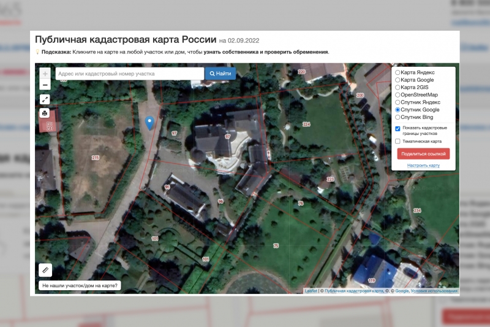Image resolution: width=490 pixels, height=327 pixels.
Task: Click parcel label 234 on map
Action: click(x=417, y=210)
